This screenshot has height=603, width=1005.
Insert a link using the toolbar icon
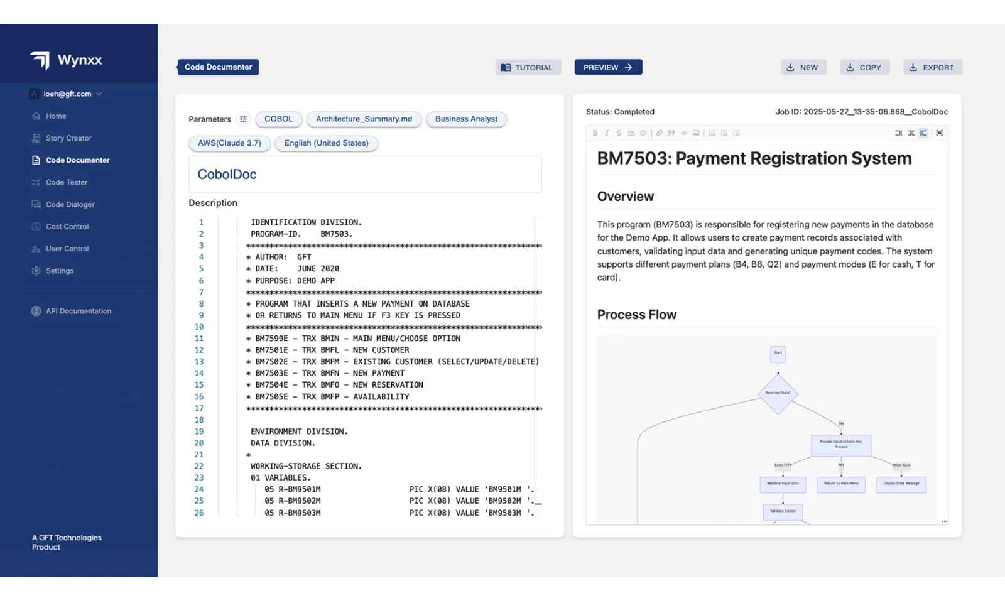[x=659, y=133]
